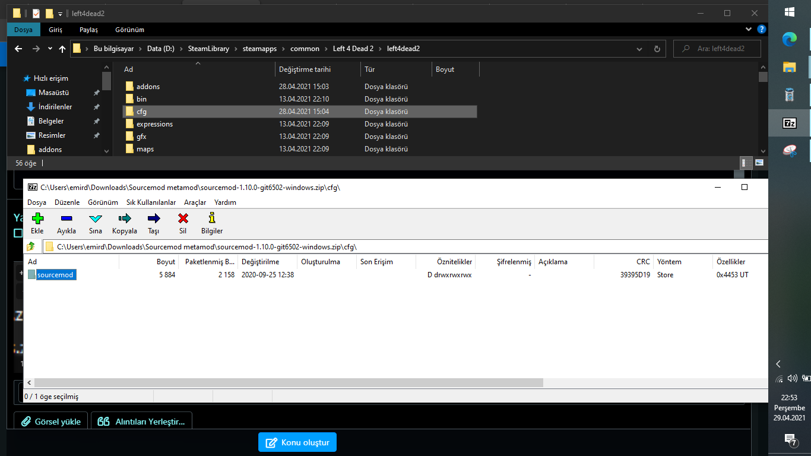Click the Explorer file list vertical scrollbar
This screenshot has height=456, width=811.
coord(763,77)
